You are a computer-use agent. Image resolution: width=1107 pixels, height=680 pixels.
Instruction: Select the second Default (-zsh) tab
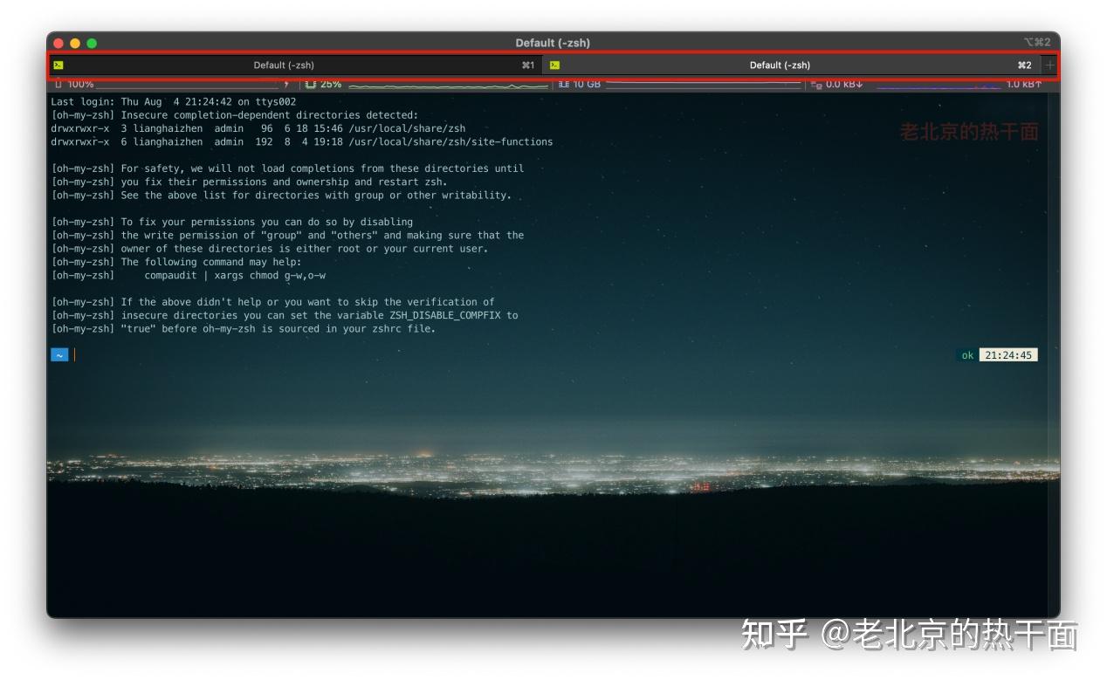coord(779,65)
